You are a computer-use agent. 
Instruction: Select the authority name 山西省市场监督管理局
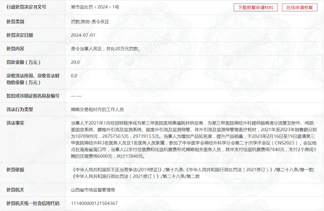pyautogui.click(x=93, y=190)
